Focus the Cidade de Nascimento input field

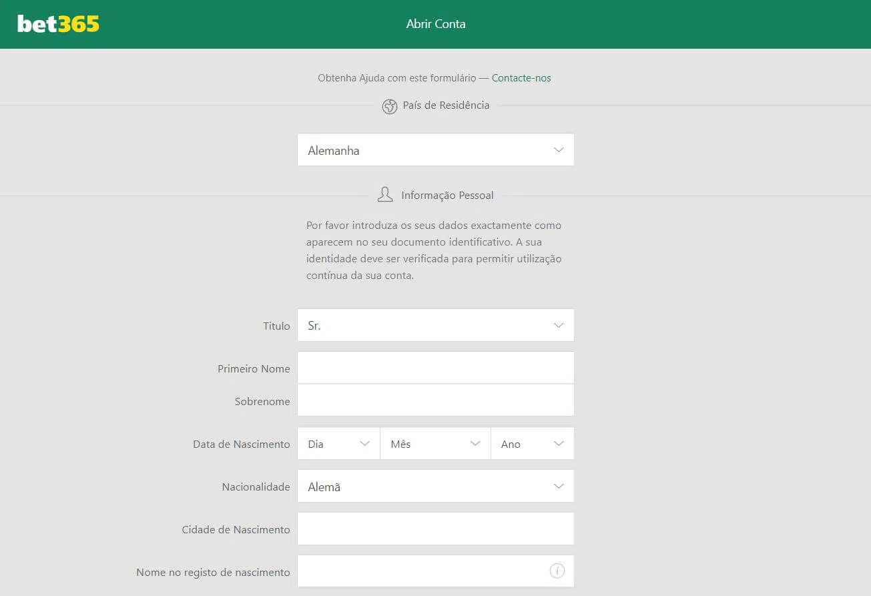point(435,529)
